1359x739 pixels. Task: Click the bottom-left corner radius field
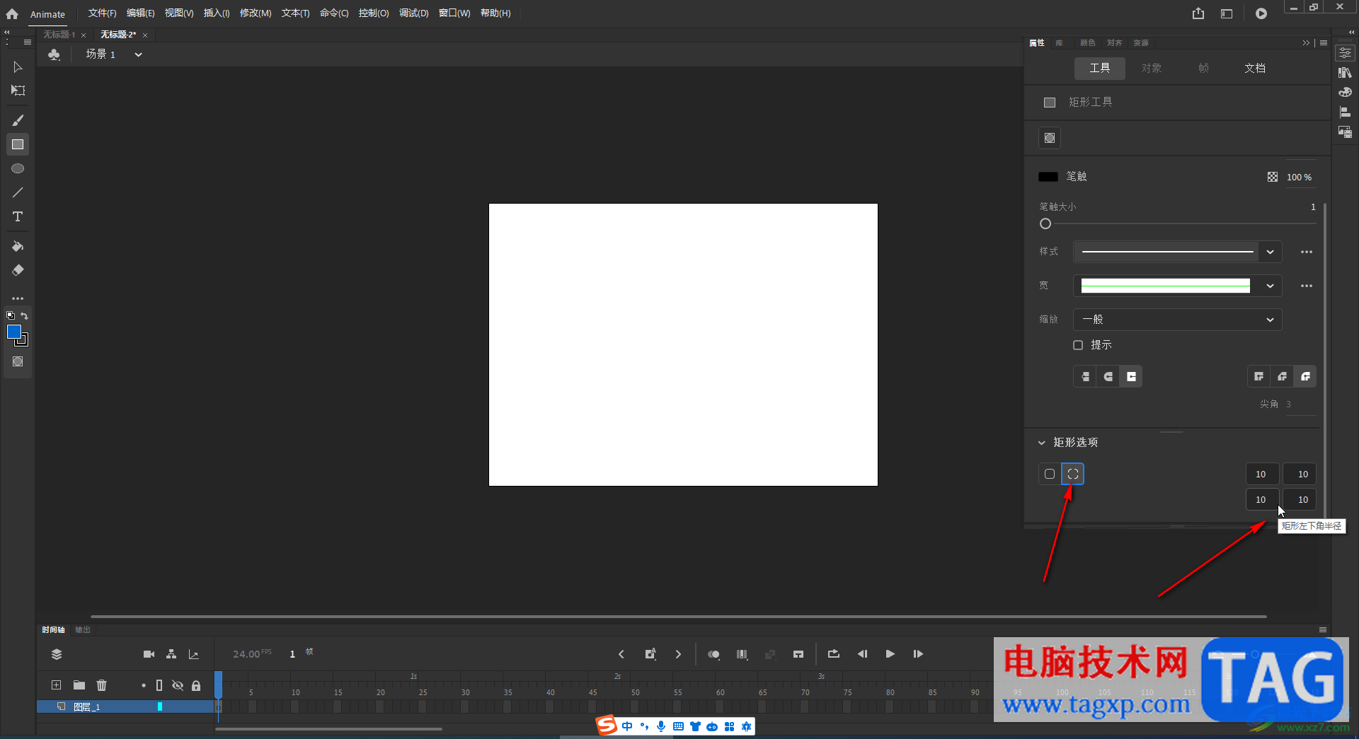point(1261,499)
